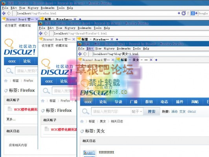This screenshot has height=157, width=209.
Task: Close the Discuz! Board tab in front window
Action: [113, 60]
